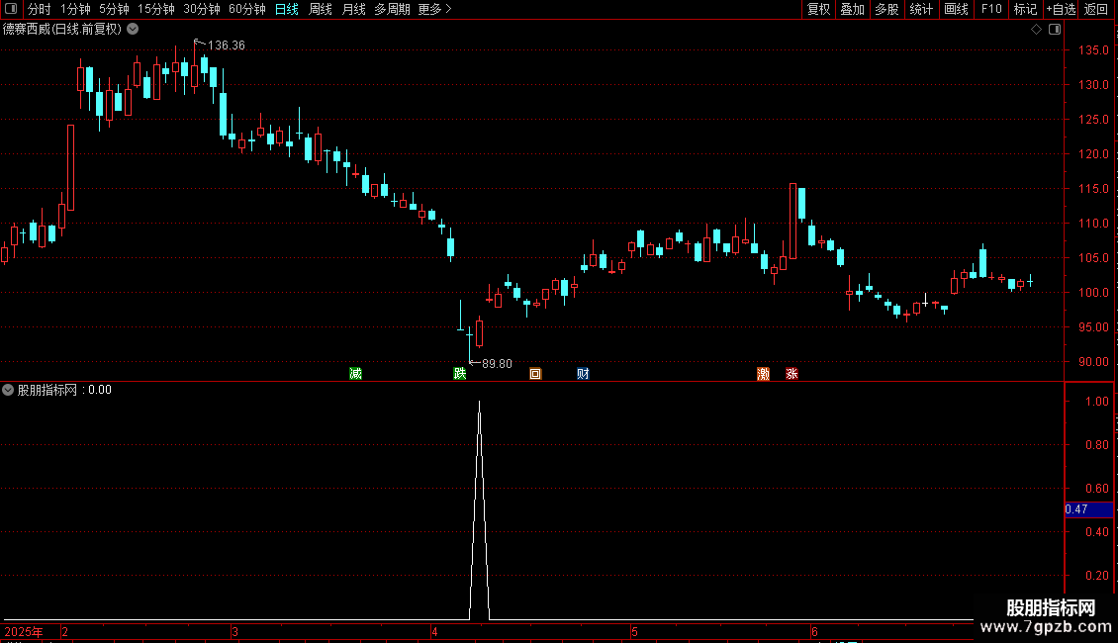Click the 100.0 price axis label
This screenshot has height=643, width=1118.
1093,292
